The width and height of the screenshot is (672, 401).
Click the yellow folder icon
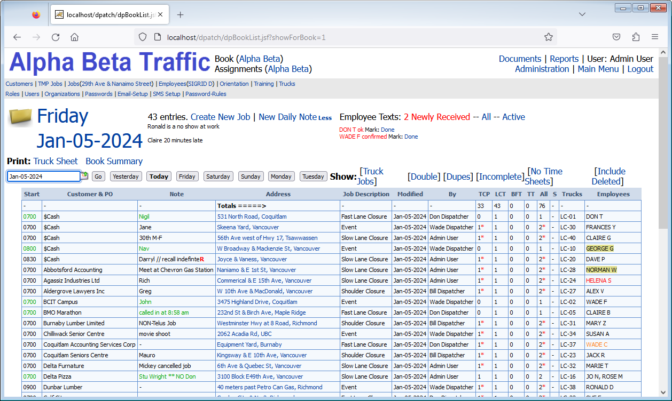[20, 117]
